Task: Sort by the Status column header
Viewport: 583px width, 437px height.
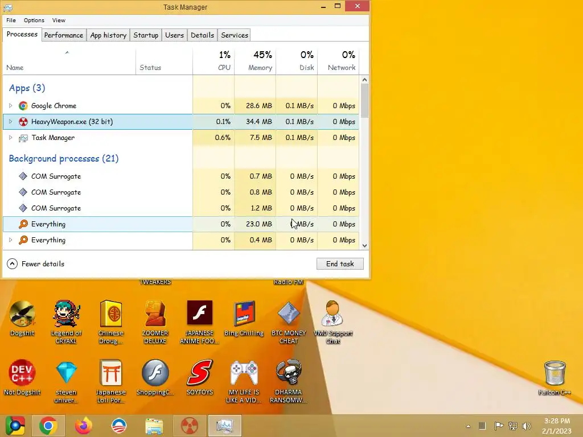Action: coord(165,62)
